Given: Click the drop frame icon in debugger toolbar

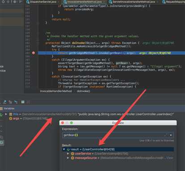Looking at the screenshot, I should (x=10, y=102).
